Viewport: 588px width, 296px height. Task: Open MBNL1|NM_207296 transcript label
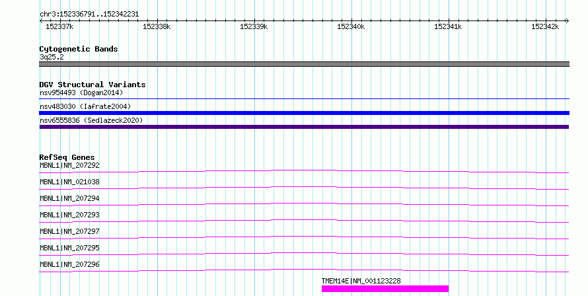pos(70,264)
